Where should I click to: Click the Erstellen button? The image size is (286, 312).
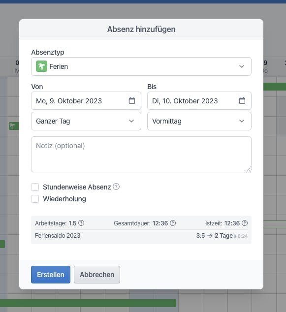click(51, 275)
